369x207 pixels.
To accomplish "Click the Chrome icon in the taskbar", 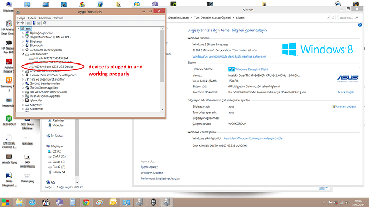I will point(86,202).
